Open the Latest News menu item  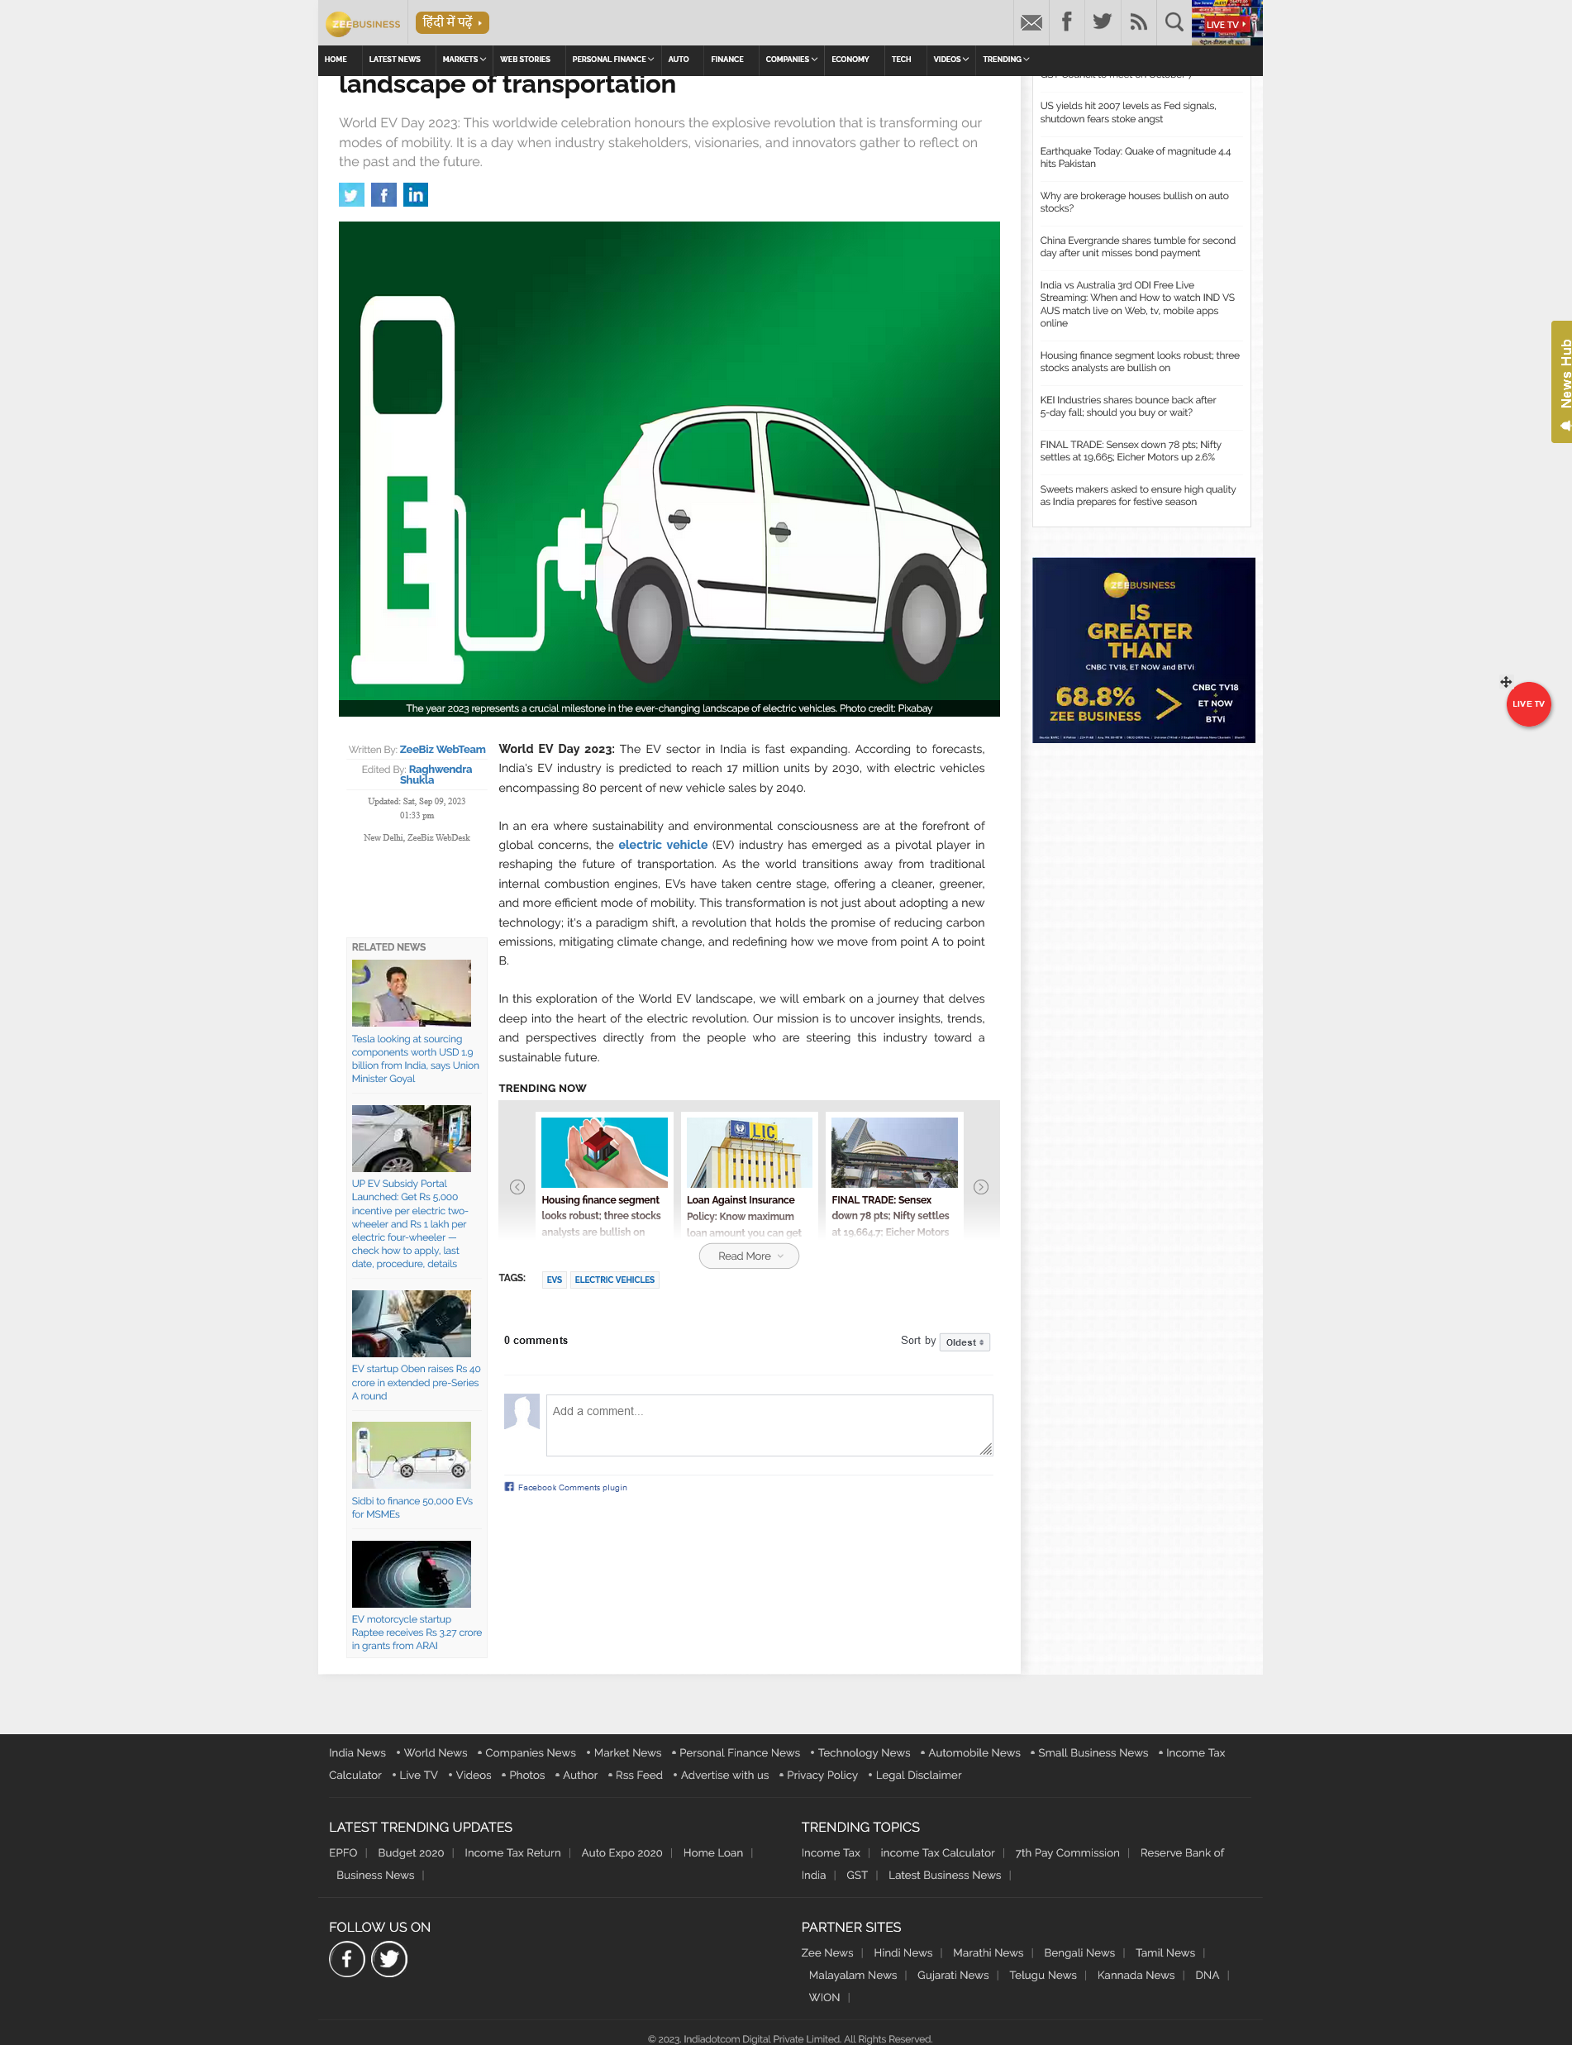[x=394, y=59]
